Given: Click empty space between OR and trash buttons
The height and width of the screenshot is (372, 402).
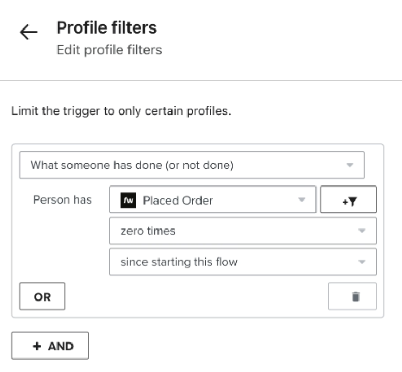Looking at the screenshot, I should (197, 296).
